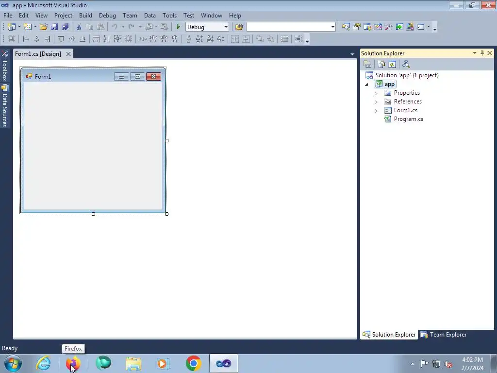Toggle Show All Files in Solution Explorer
Image resolution: width=497 pixels, height=373 pixels.
pyautogui.click(x=381, y=65)
